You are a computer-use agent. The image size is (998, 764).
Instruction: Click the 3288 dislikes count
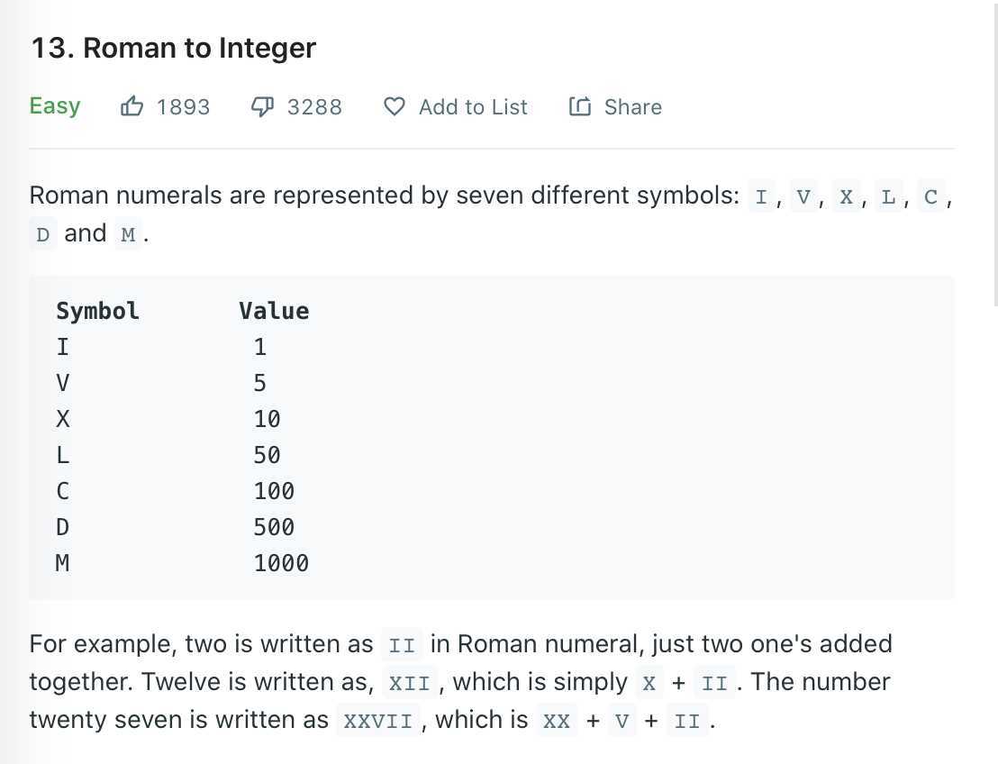[x=314, y=107]
